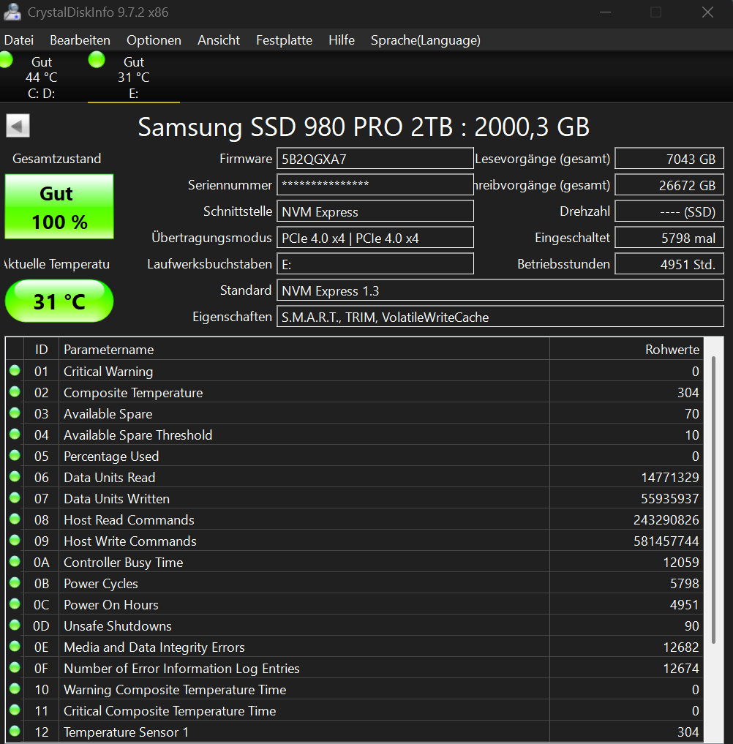Viewport: 733px width, 744px height.
Task: Click raw value 12682 of Media Integrity Errors
Action: pos(681,647)
